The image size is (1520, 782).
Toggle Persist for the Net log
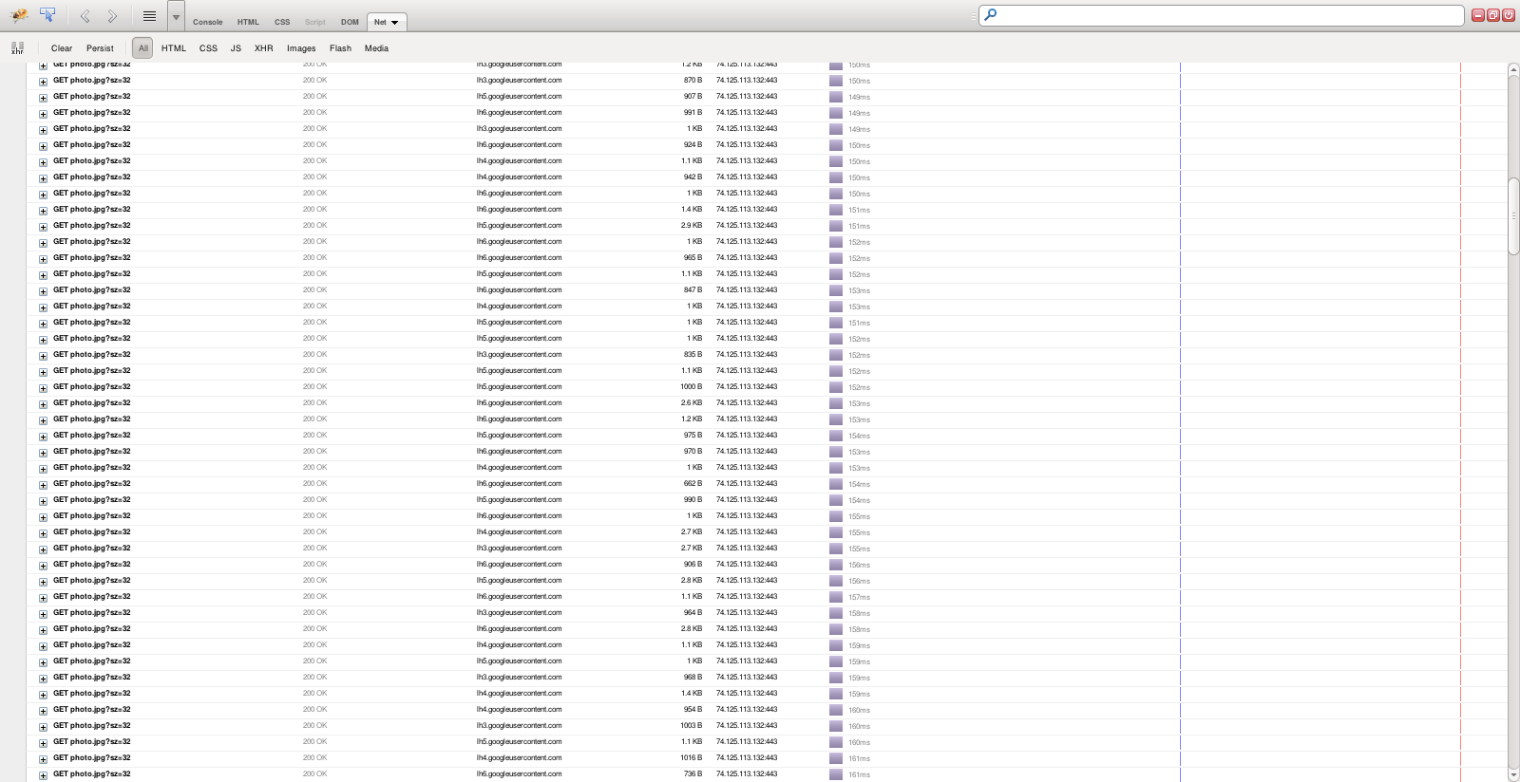pyautogui.click(x=100, y=48)
